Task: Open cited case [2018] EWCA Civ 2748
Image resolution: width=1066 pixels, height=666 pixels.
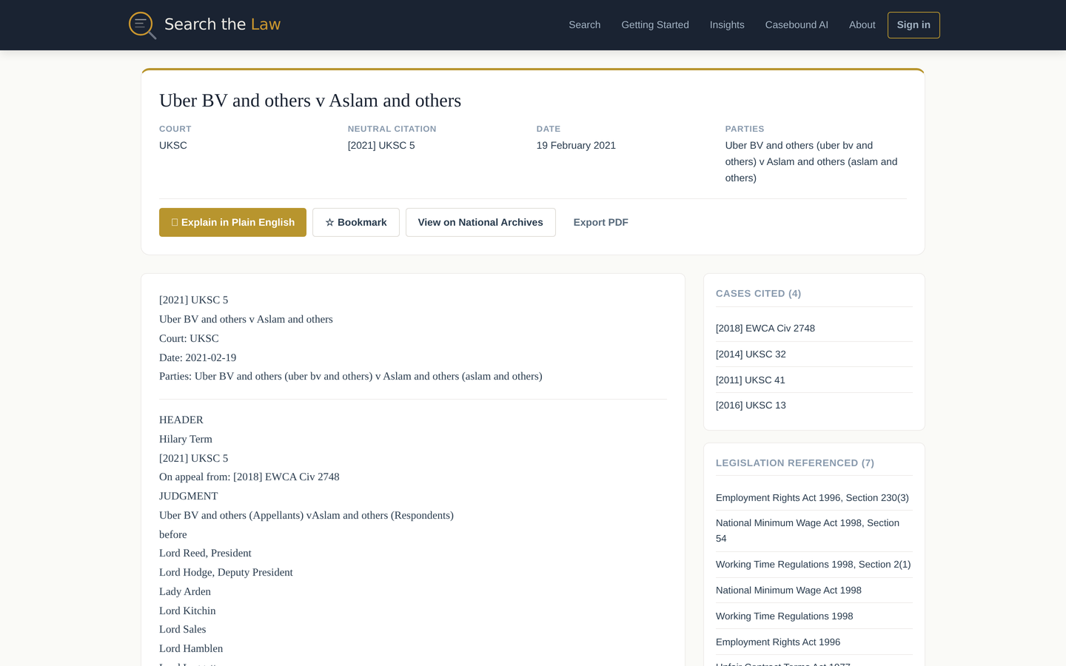Action: point(765,329)
